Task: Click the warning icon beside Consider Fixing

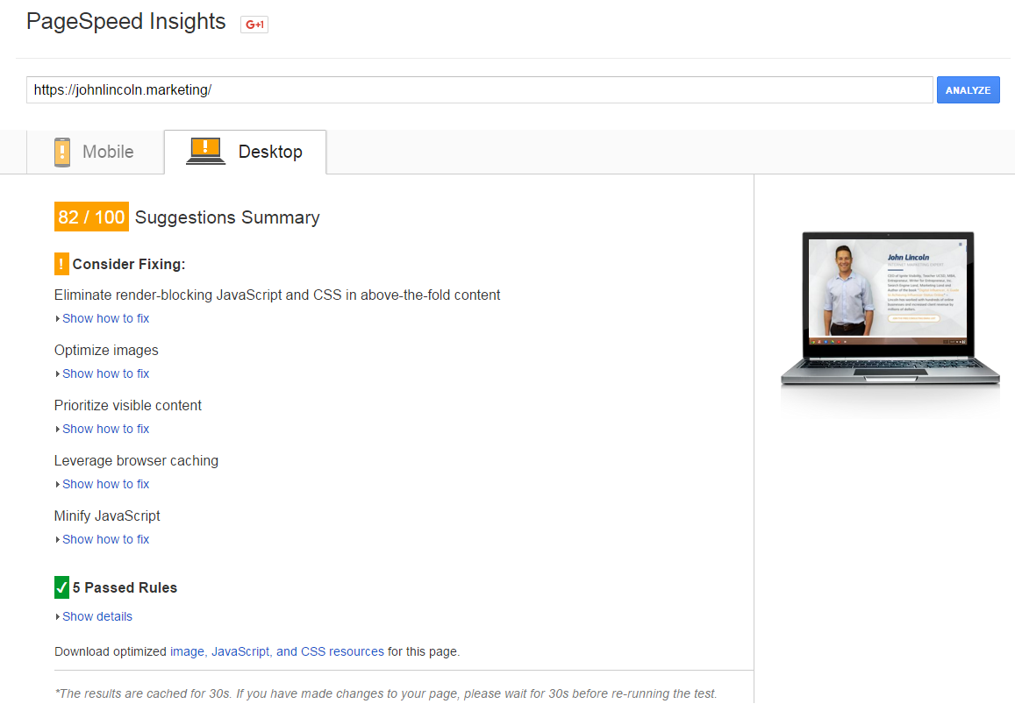Action: (x=61, y=263)
